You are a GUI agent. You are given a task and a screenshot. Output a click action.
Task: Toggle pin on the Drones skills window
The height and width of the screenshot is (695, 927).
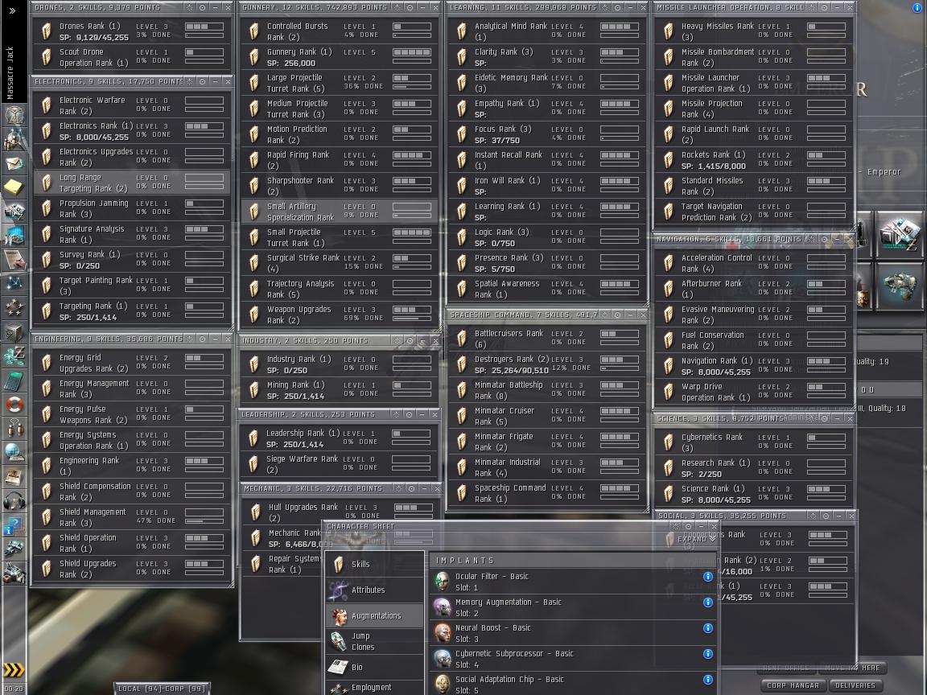(x=202, y=8)
